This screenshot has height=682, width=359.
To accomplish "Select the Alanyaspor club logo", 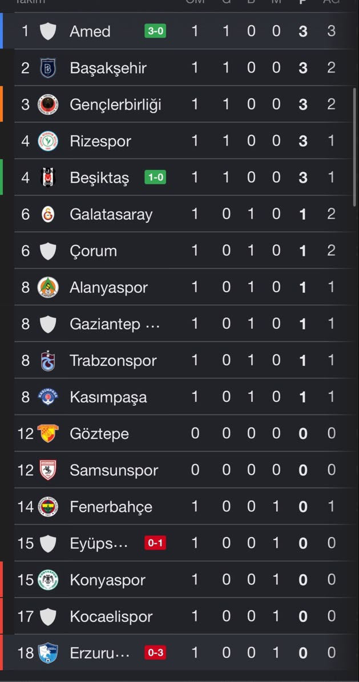I will (48, 287).
